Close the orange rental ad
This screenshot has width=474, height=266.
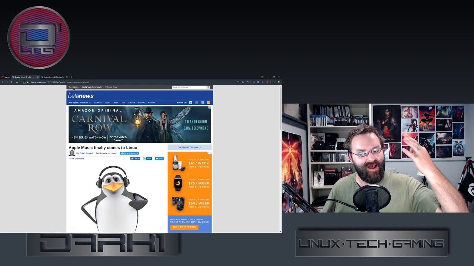point(210,153)
